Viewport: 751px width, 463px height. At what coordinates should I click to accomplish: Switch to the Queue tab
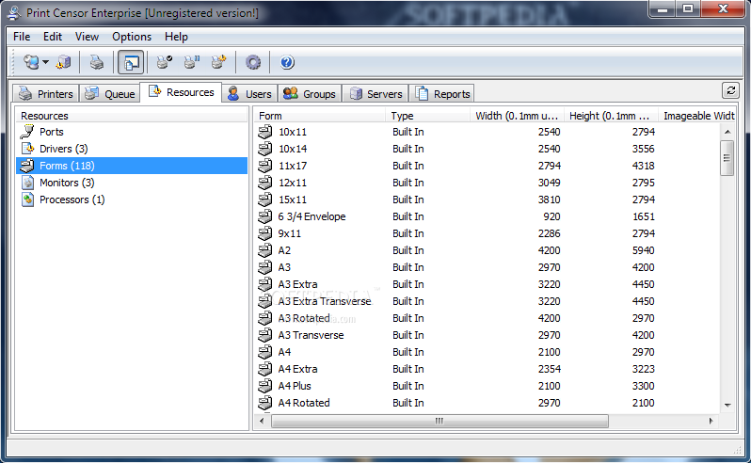pyautogui.click(x=110, y=94)
